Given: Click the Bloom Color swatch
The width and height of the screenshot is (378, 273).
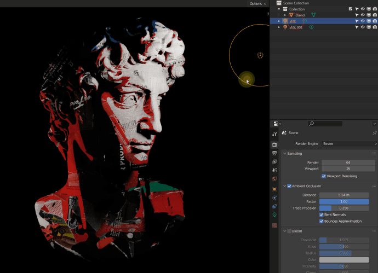Looking at the screenshot, I should pyautogui.click(x=344, y=260).
